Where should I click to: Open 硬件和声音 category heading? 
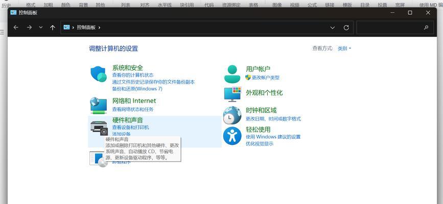[x=127, y=120]
